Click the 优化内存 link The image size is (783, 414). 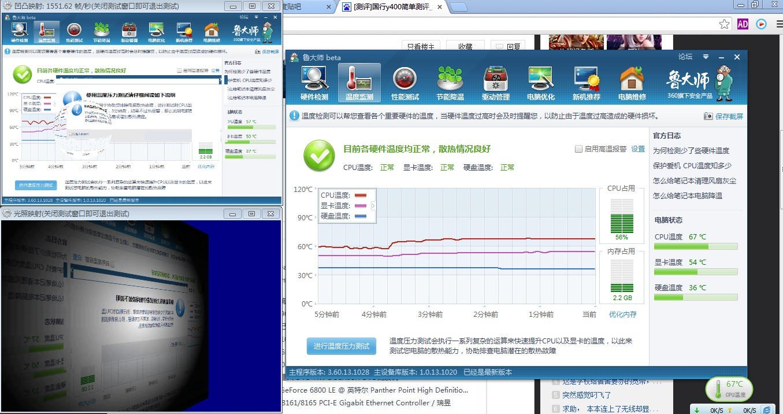(x=623, y=315)
